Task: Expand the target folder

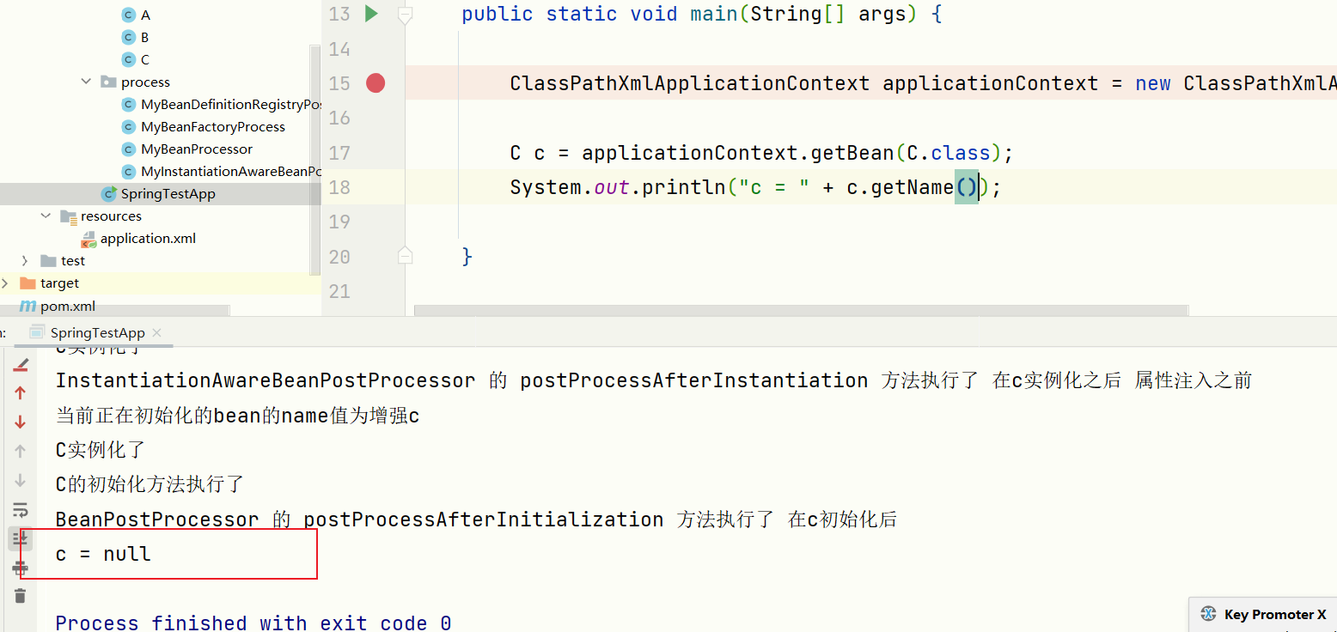Action: coord(5,283)
